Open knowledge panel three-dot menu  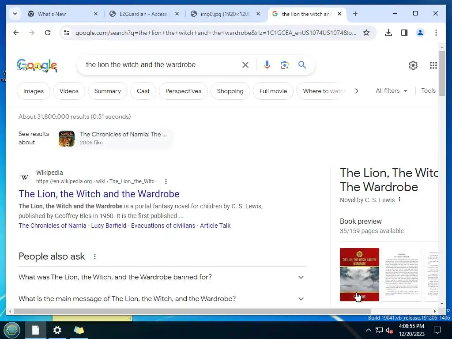pyautogui.click(x=399, y=199)
